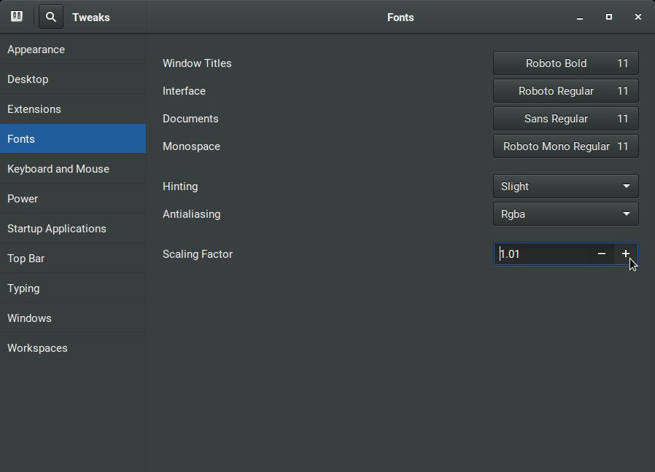
Task: Switch to Keyboard and Mouse settings
Action: (x=58, y=169)
